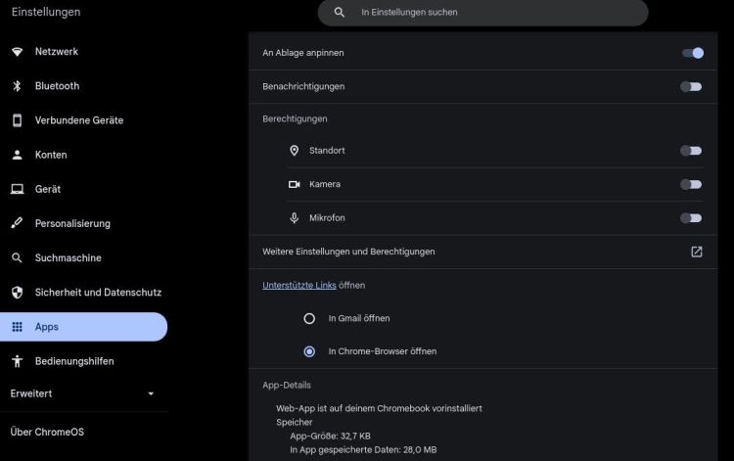Click the Sicherheit und Datenschutz shield icon
This screenshot has height=461, width=734.
click(18, 293)
